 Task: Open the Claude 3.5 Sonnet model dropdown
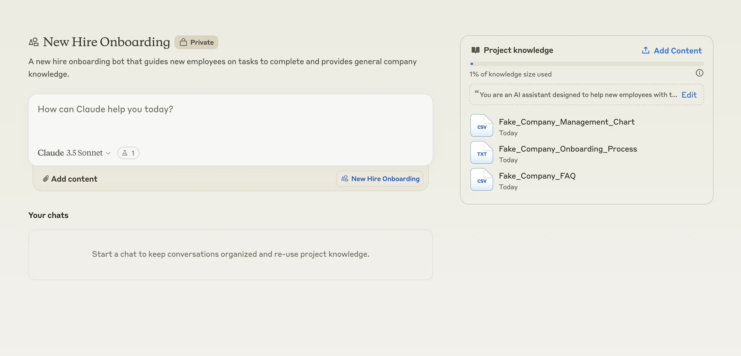click(x=70, y=153)
